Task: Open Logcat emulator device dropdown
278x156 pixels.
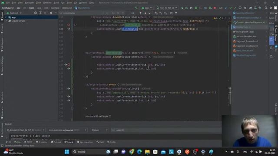Action: (26, 130)
